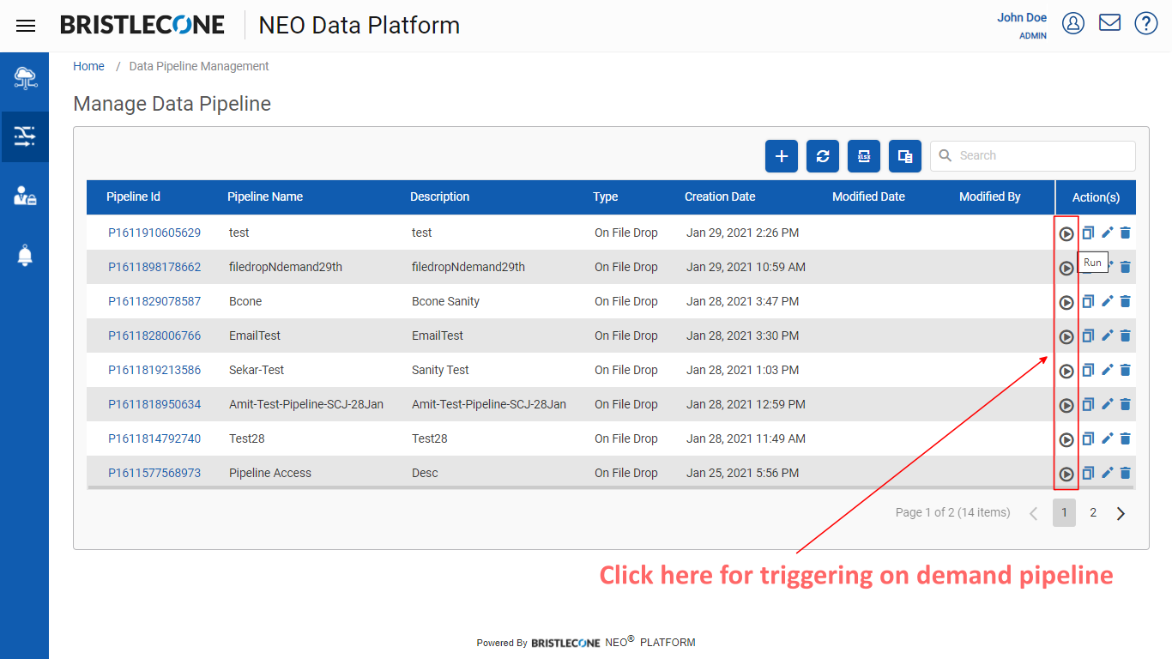The height and width of the screenshot is (659, 1172).
Task: Open pipeline P1611829078587
Action: [x=154, y=301]
